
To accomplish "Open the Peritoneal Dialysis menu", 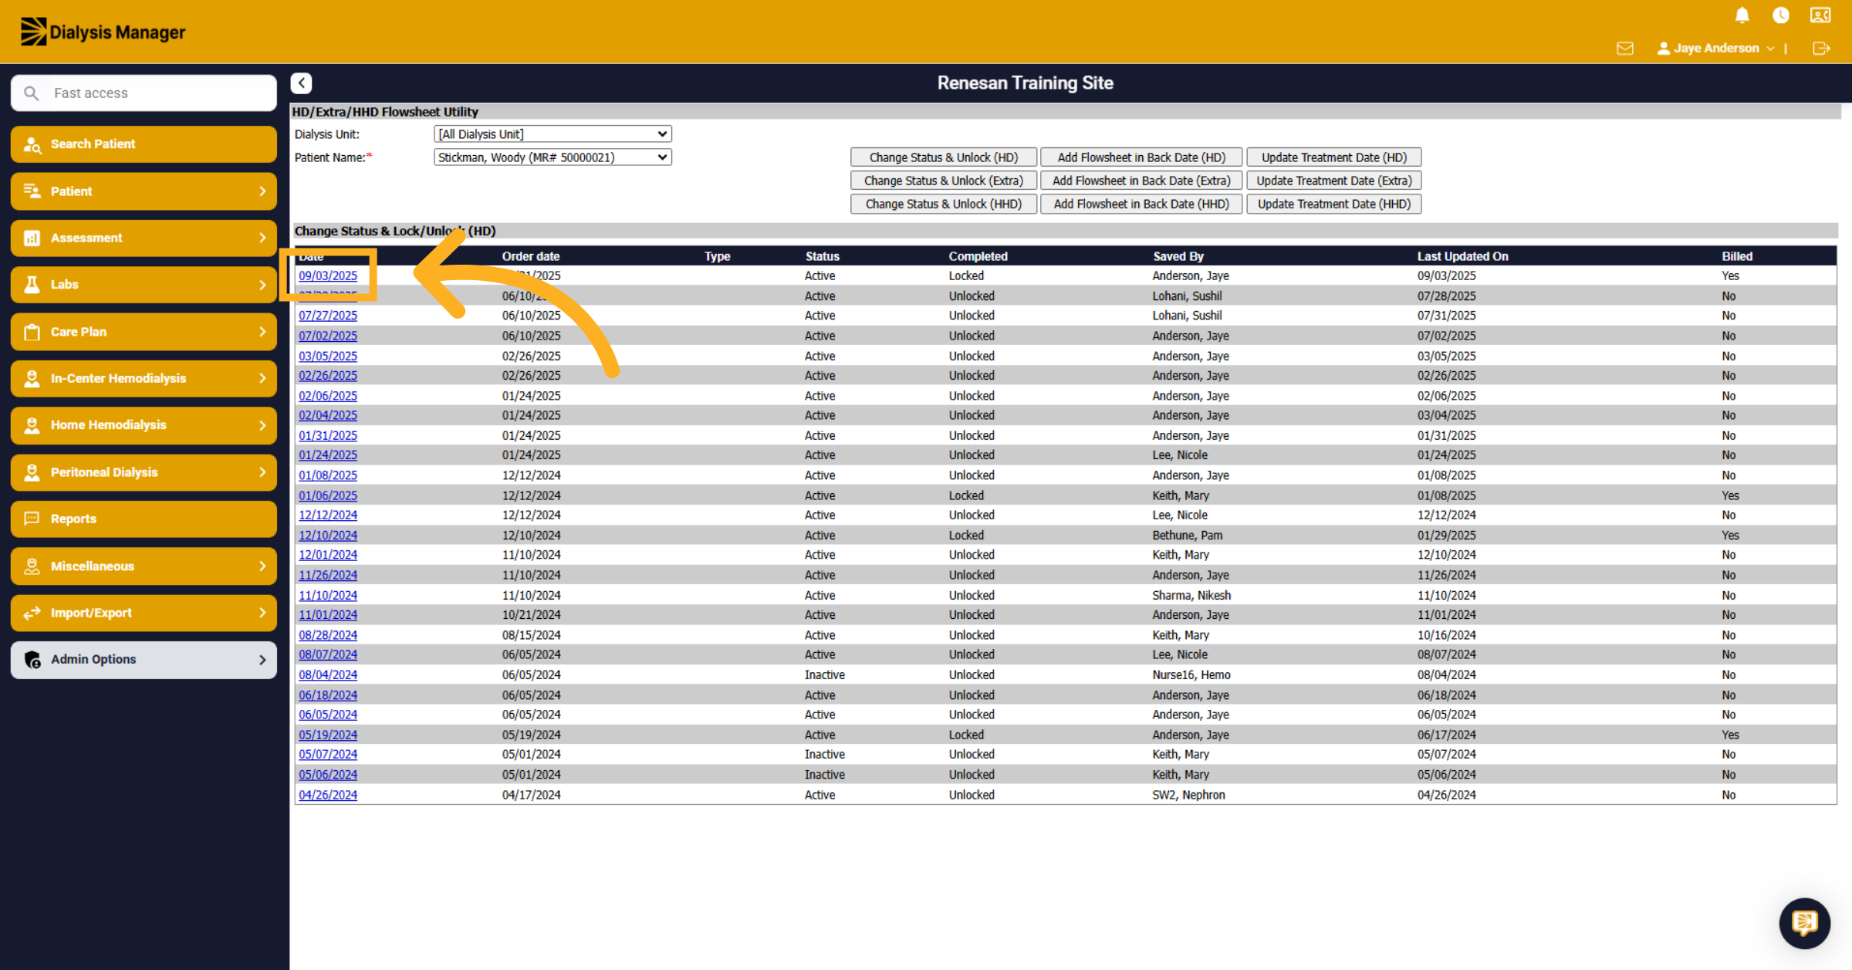I will click(144, 472).
